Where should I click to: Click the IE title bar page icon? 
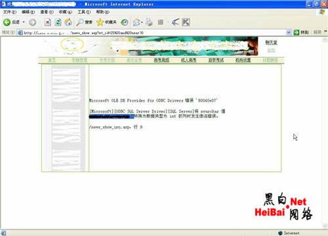[x=3, y=4]
